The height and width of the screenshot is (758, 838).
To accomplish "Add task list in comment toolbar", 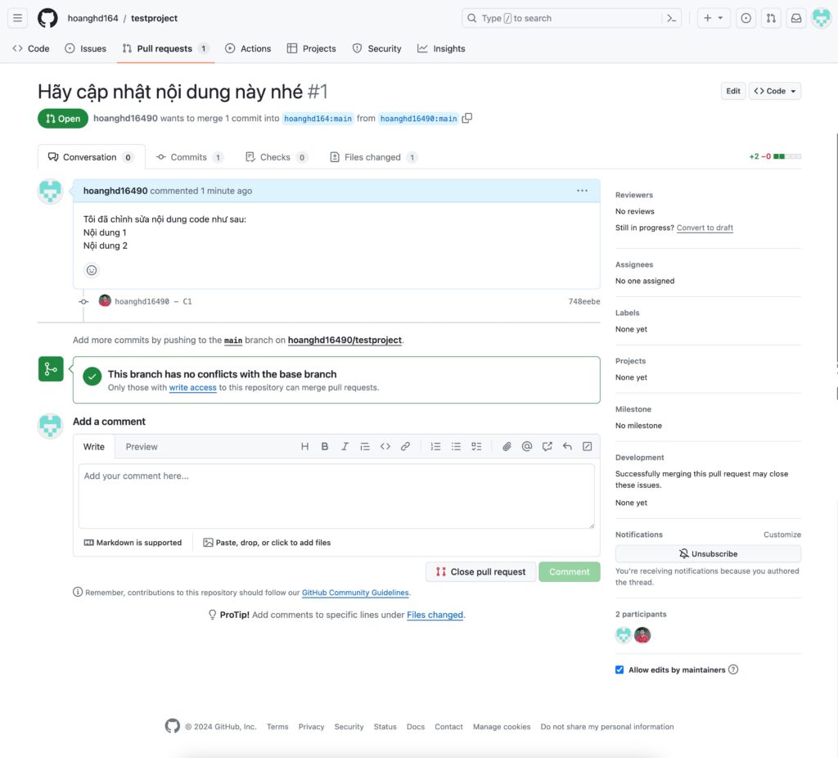I will (x=476, y=446).
